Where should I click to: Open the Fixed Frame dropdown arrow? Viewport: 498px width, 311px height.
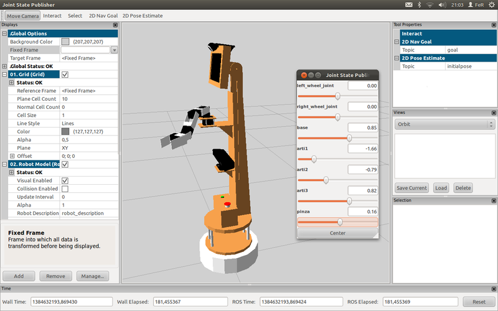[114, 50]
